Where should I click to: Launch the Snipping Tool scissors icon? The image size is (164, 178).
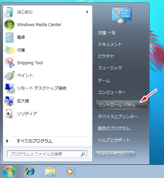(x=10, y=63)
